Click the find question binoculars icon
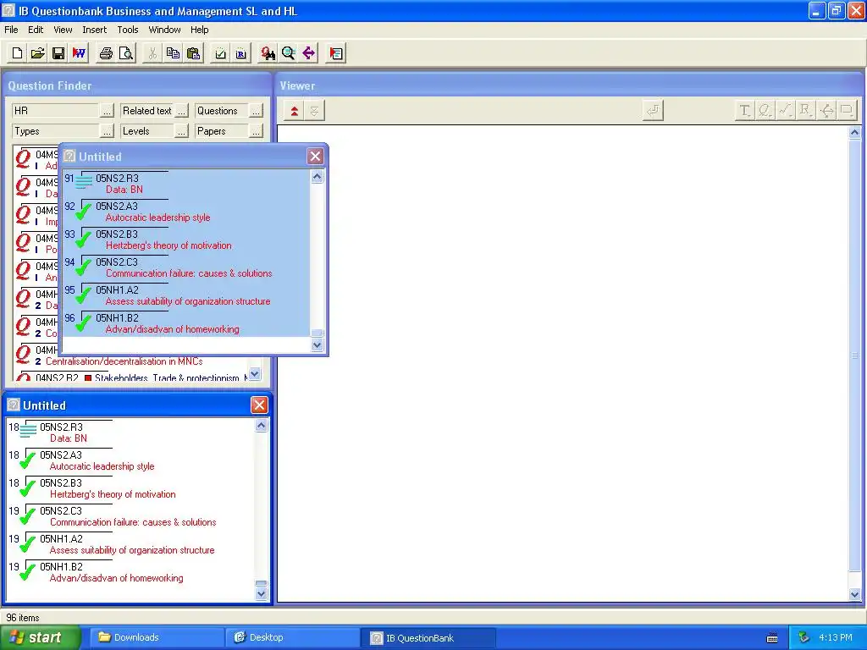Image resolution: width=867 pixels, height=650 pixels. 268,53
